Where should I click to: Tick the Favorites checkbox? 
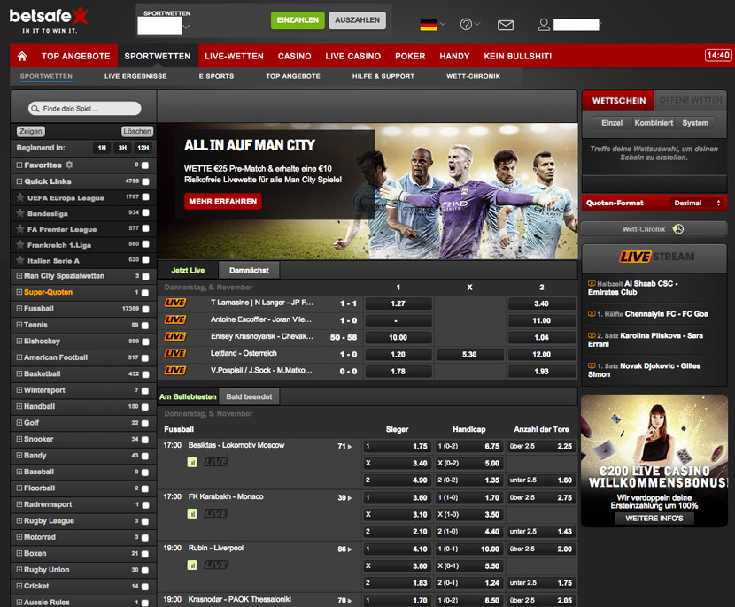click(x=145, y=165)
